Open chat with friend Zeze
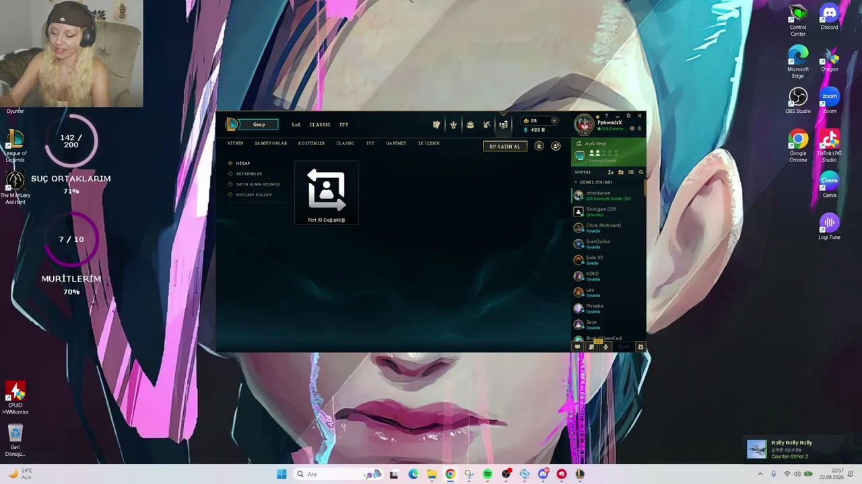 (608, 325)
